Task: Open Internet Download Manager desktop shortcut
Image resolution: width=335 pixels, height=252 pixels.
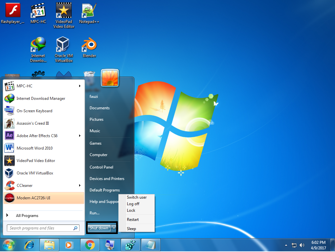Action: [38, 50]
